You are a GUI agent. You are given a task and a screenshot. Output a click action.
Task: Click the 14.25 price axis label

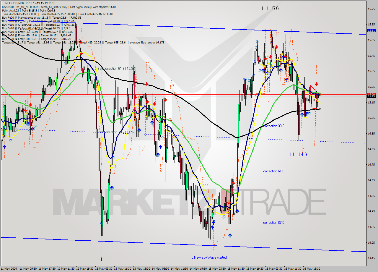coord(371,242)
